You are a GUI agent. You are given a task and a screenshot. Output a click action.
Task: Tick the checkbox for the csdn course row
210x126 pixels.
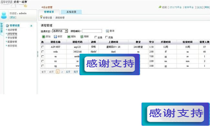pyautogui.click(x=43, y=52)
